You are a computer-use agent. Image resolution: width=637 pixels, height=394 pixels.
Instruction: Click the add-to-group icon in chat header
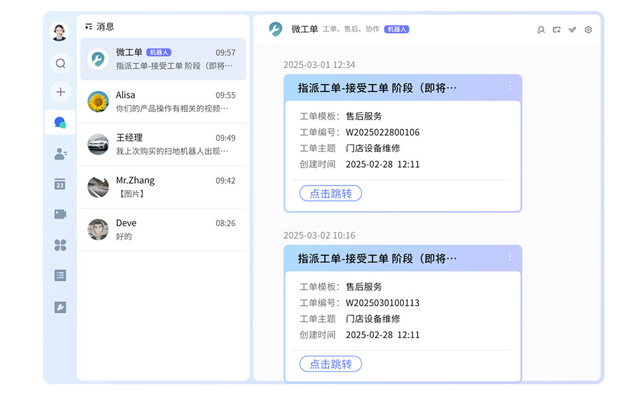556,30
